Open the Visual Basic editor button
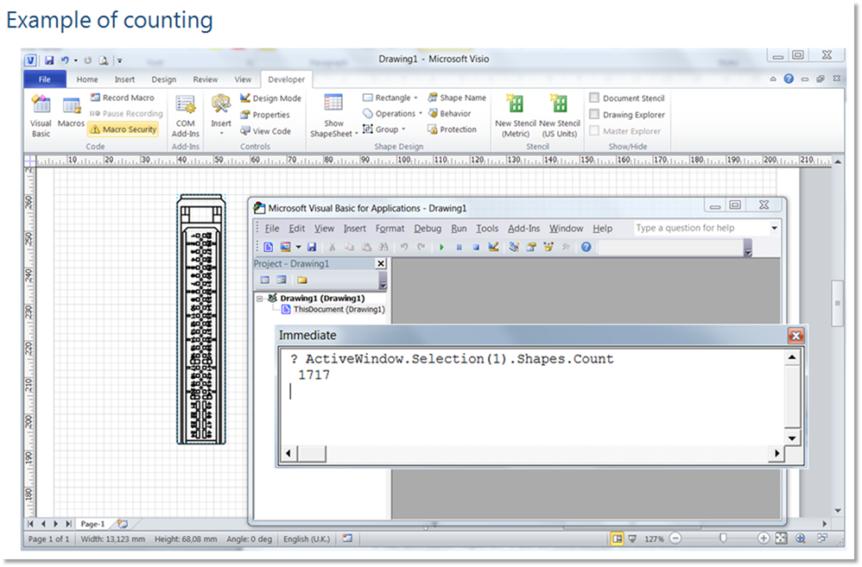Viewport: 862px width, 567px height. tap(41, 116)
